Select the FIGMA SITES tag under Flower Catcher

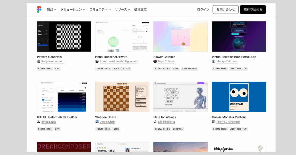[162, 69]
